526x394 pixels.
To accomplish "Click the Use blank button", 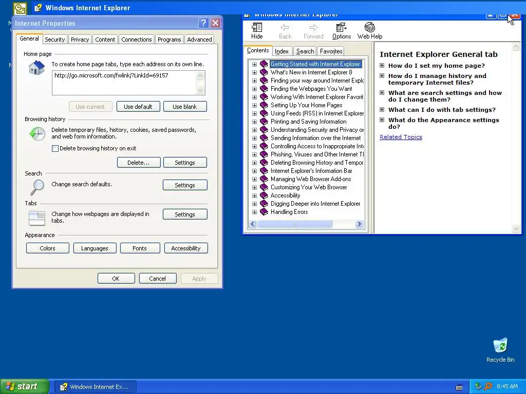I will [185, 107].
